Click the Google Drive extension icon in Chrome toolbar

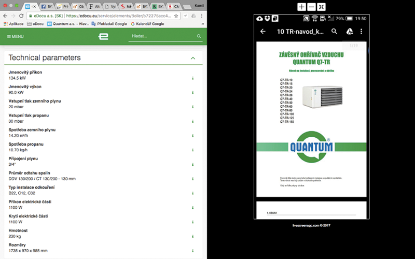(x=193, y=16)
